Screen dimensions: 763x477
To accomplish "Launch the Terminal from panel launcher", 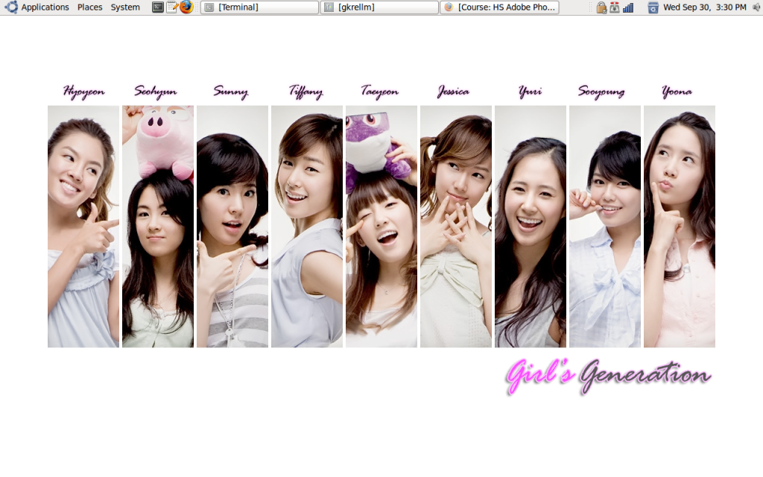I will [158, 7].
